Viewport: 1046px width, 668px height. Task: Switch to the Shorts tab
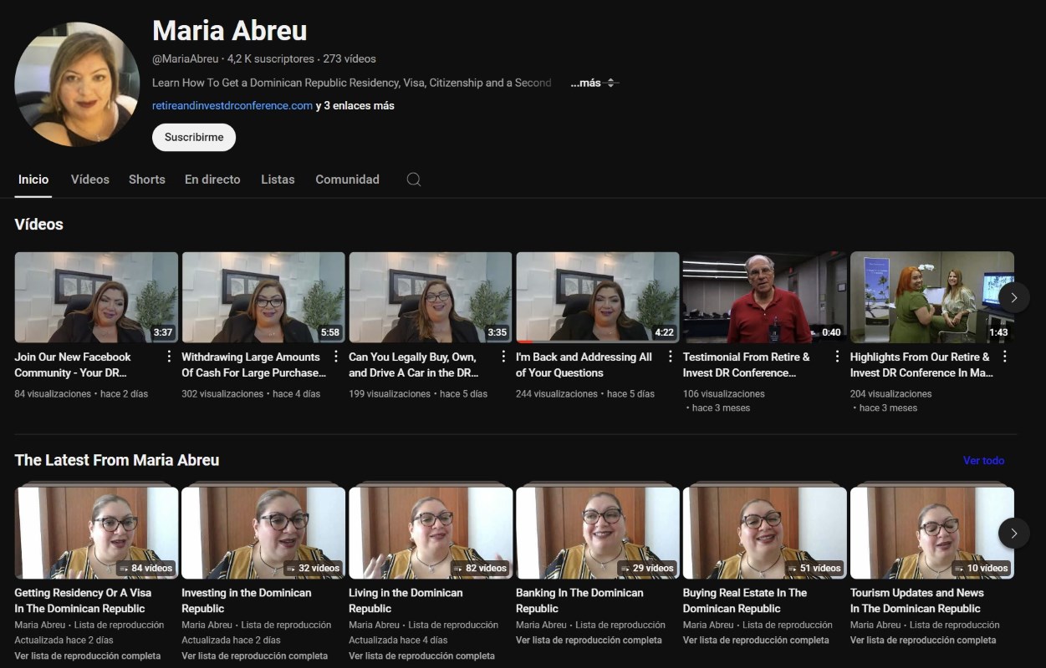point(147,180)
